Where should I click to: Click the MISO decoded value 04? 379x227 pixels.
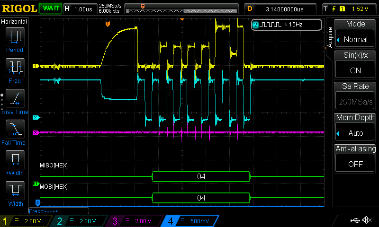(201, 176)
